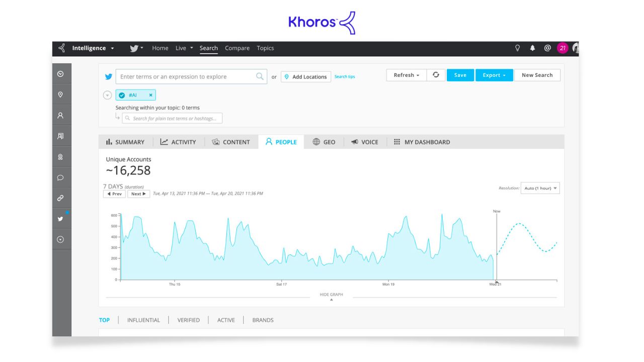Remove the #AI tag with its x
644x362 pixels.
click(150, 95)
